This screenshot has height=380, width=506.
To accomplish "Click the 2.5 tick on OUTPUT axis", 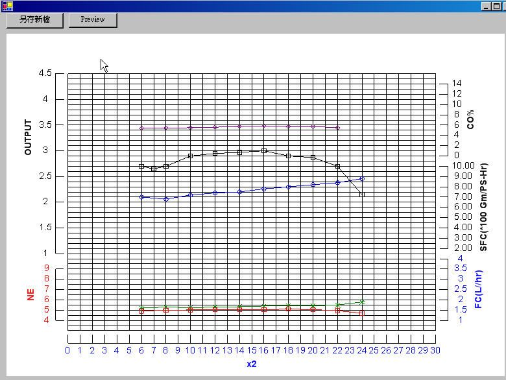I will pyautogui.click(x=45, y=176).
